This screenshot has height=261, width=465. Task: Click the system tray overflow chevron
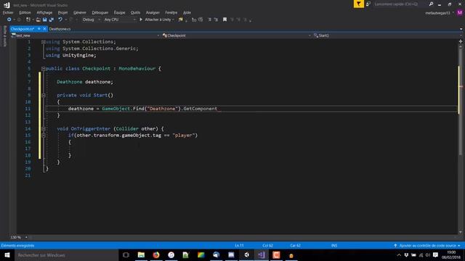[399, 254]
